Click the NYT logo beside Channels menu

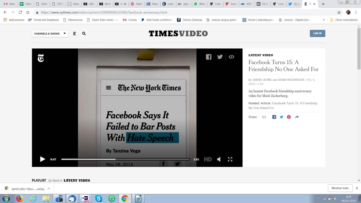(x=74, y=34)
